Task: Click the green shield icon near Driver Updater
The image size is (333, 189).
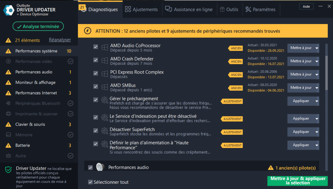Action: coord(8,170)
